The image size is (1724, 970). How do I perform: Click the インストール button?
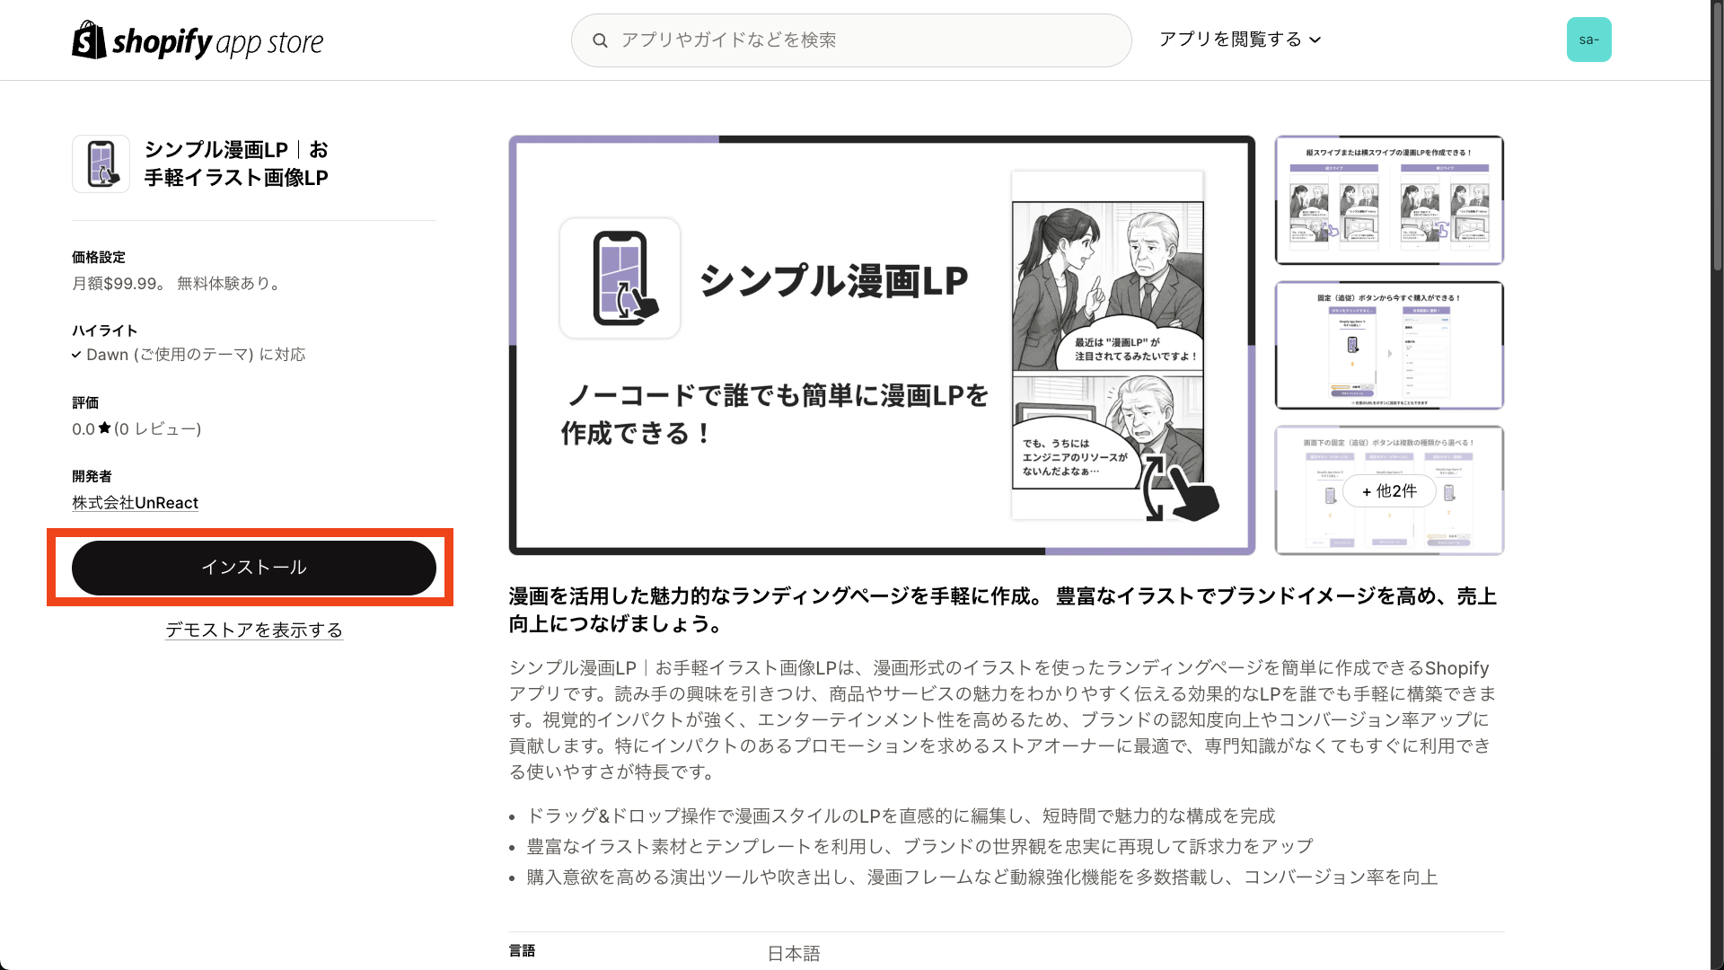254,568
